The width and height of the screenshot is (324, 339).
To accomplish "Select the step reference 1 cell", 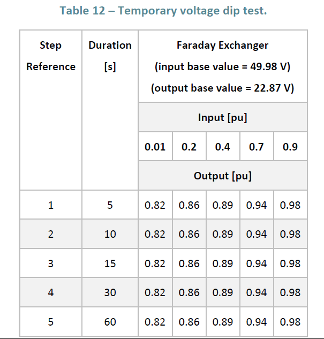I will point(51,205).
